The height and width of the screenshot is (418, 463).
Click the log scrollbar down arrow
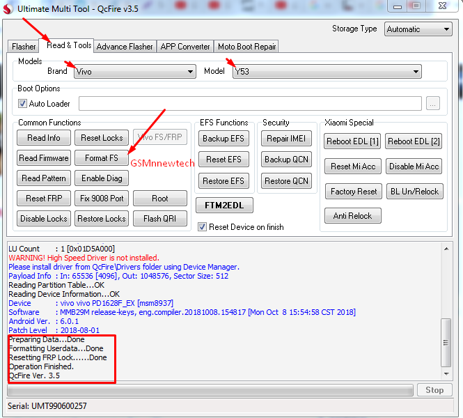click(446, 374)
